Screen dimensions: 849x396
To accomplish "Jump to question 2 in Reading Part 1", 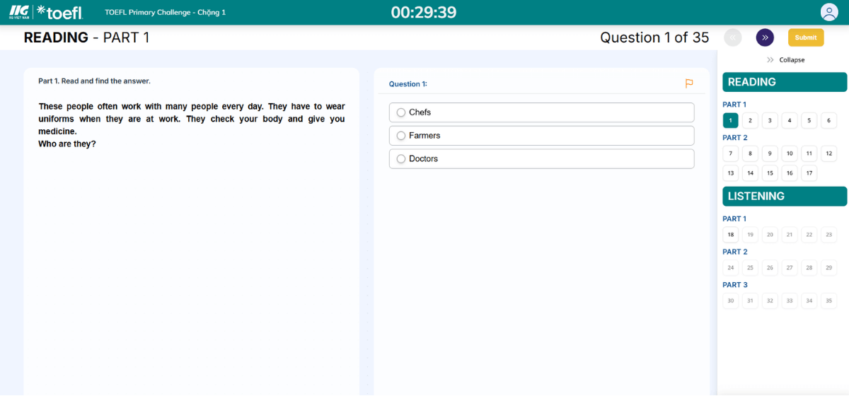I will 751,120.
